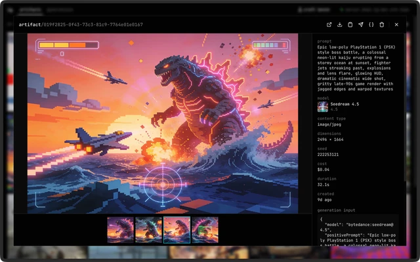Delete artifact with trash icon
The height and width of the screenshot is (262, 420).
pos(382,25)
